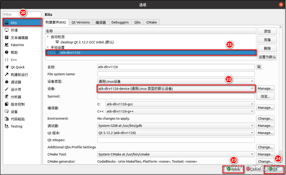Open the 帮助 help icon
Image resolution: width=286 pixels, height=175 pixels.
[x=7, y=52]
